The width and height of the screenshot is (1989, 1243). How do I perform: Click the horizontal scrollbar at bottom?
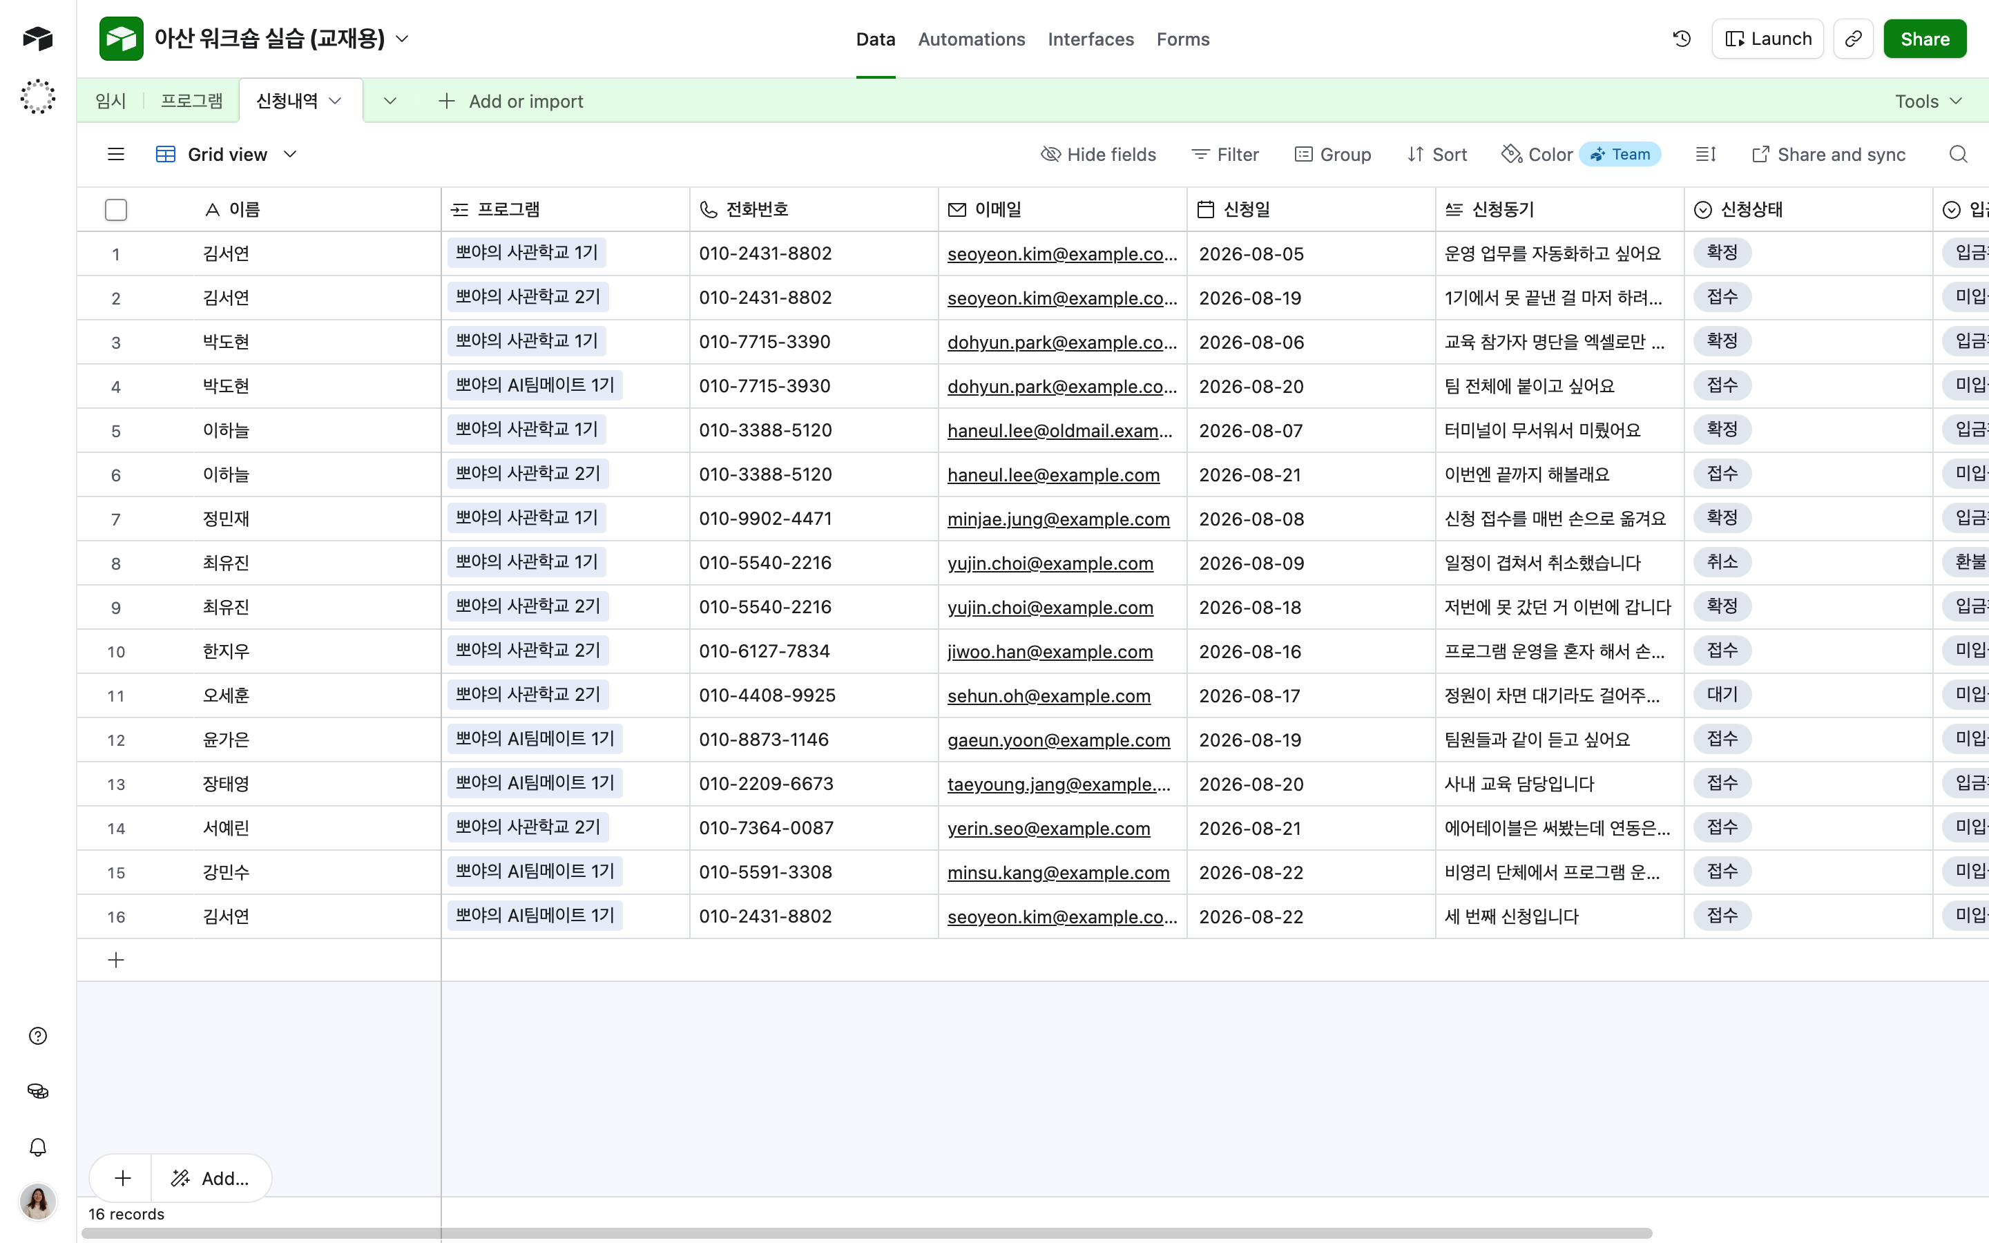click(x=867, y=1233)
